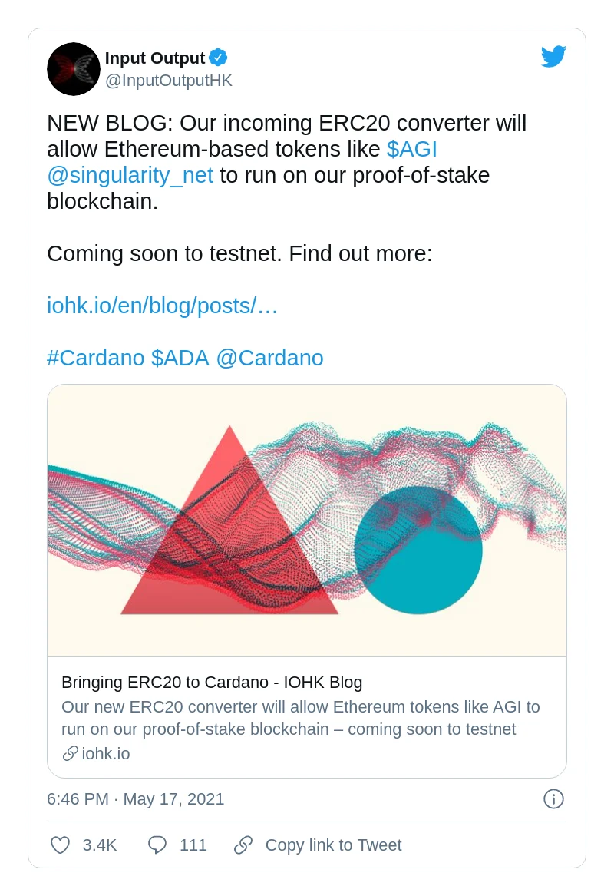Select the $ADA cashtag
Screen dimensions: 614x896
180,358
